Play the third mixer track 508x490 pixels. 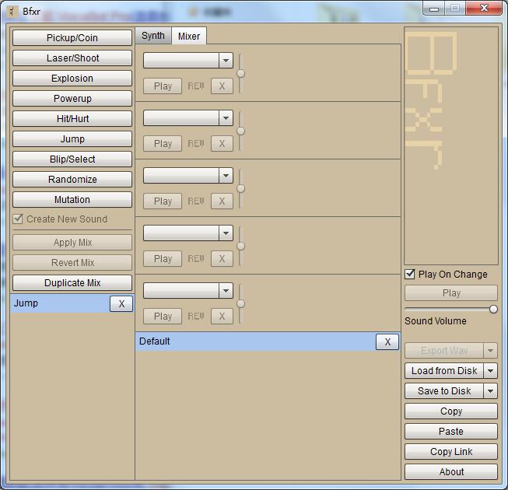coord(163,201)
